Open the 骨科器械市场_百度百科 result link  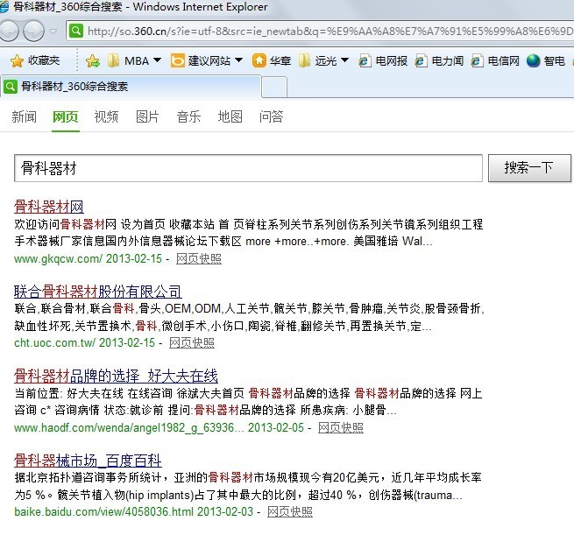88,461
